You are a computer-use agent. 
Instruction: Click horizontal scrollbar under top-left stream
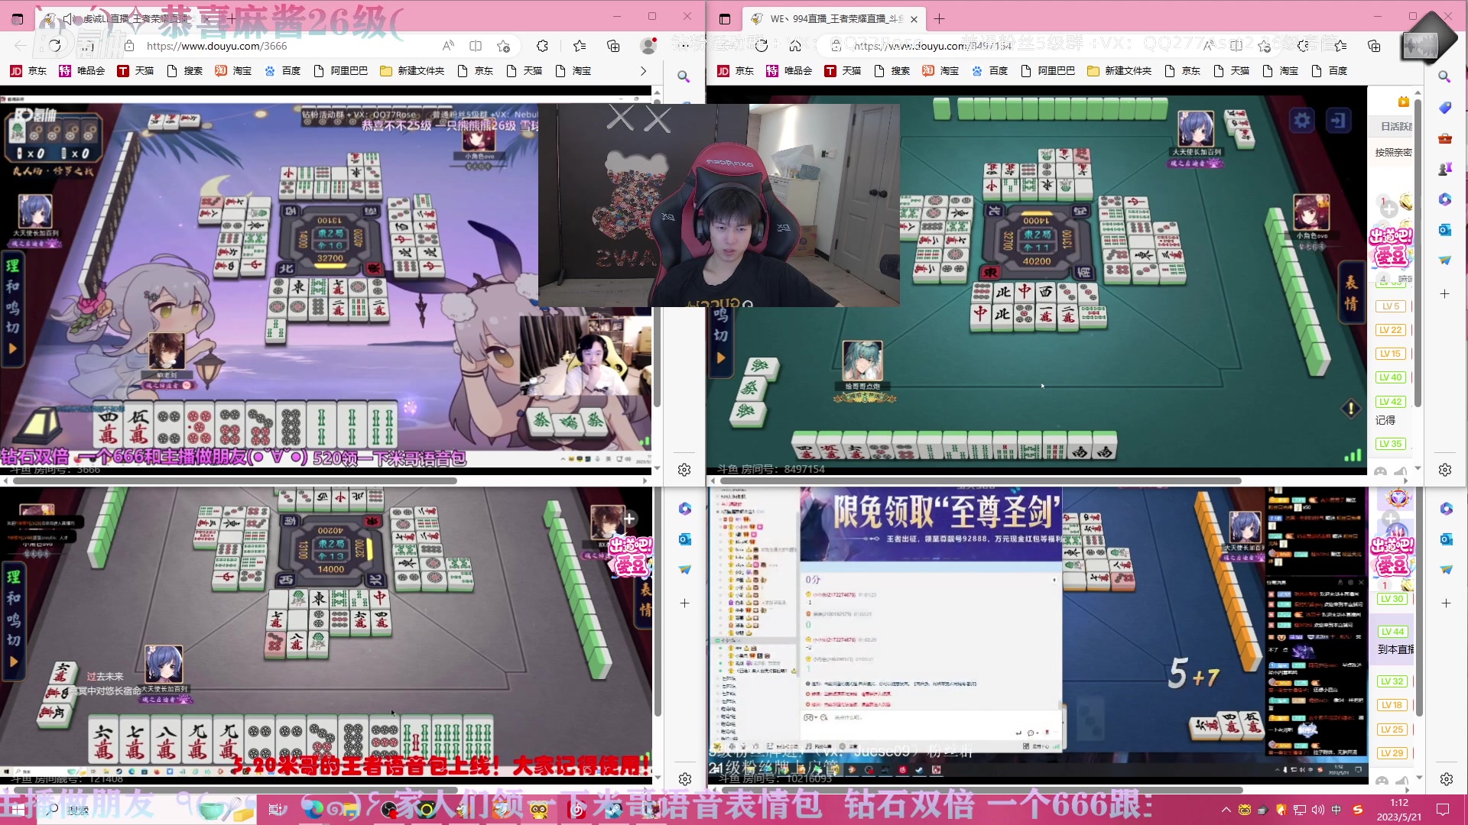tap(234, 480)
